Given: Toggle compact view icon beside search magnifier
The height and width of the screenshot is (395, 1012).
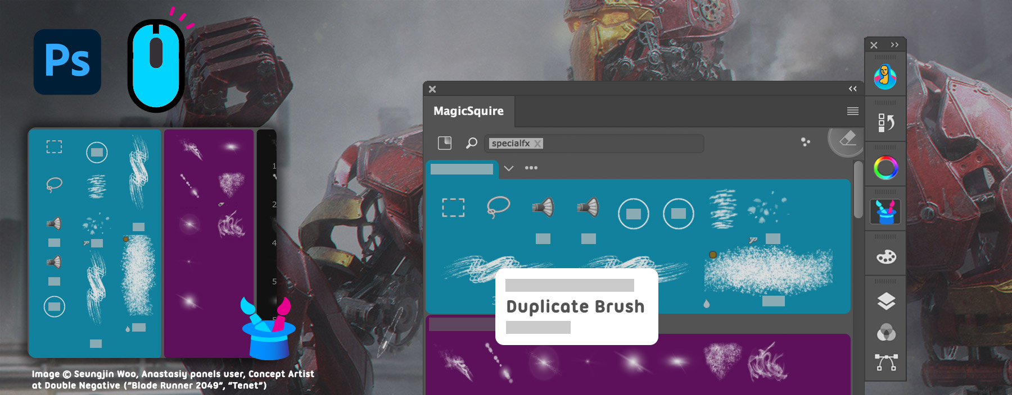Looking at the screenshot, I should click(445, 143).
